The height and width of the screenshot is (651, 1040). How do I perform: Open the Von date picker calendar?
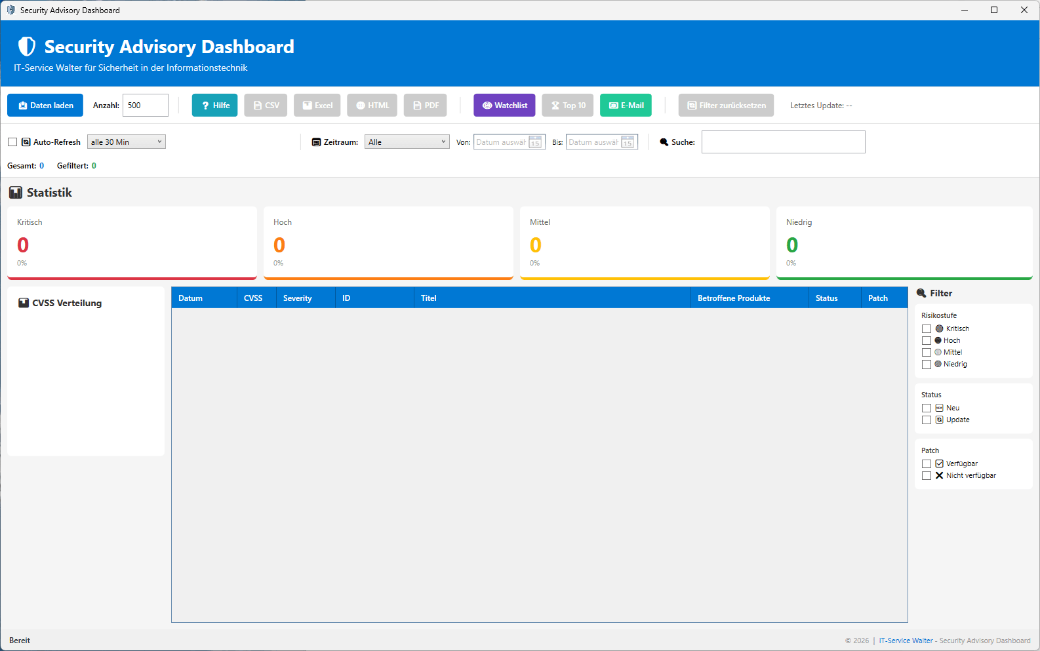coord(535,142)
